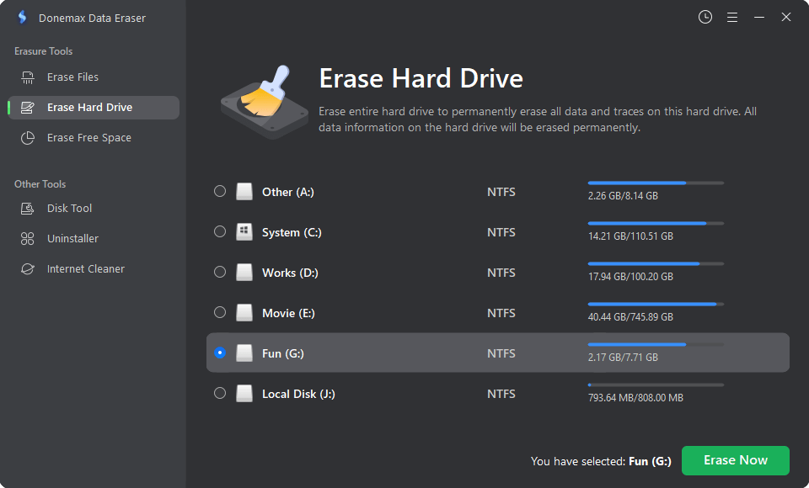The image size is (809, 488).
Task: Click NTFS label in the Fun (G:) row
Action: 501,353
